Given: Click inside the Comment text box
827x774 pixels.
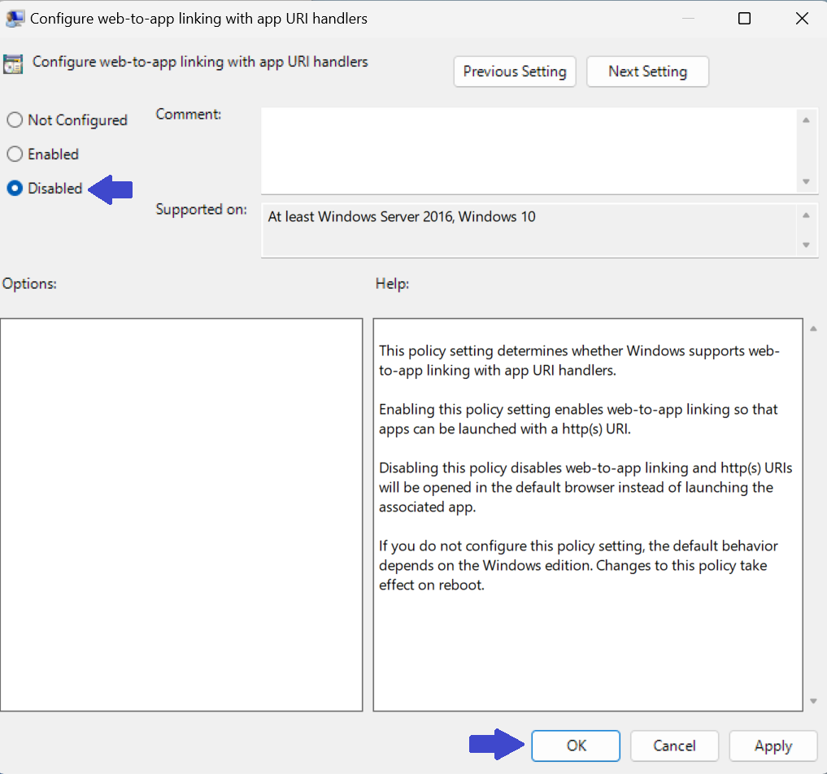Looking at the screenshot, I should coord(529,150).
